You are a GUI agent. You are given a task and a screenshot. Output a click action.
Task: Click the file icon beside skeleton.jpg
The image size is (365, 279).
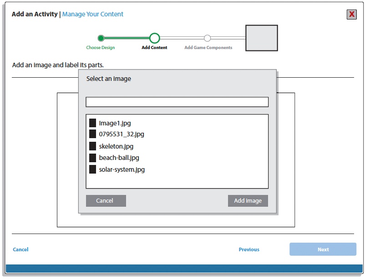(92, 146)
